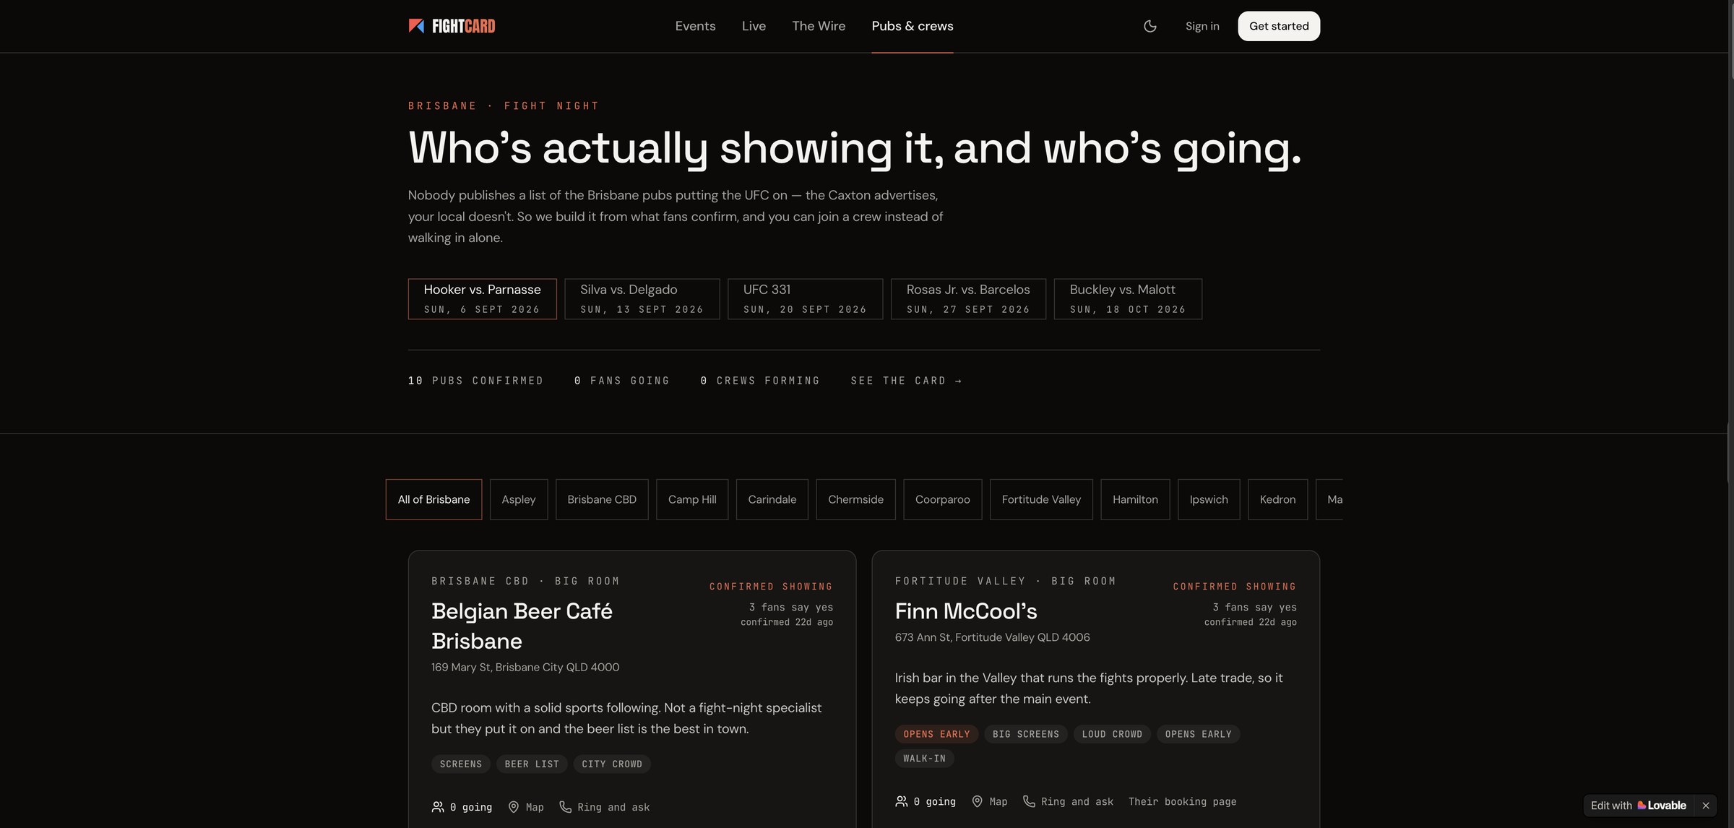
Task: Click the BEER LIST tag
Action: [532, 764]
